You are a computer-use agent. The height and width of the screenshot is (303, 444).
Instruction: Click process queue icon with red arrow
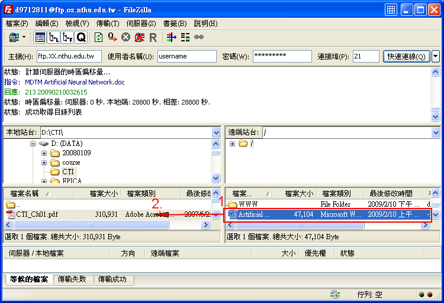[x=112, y=37]
